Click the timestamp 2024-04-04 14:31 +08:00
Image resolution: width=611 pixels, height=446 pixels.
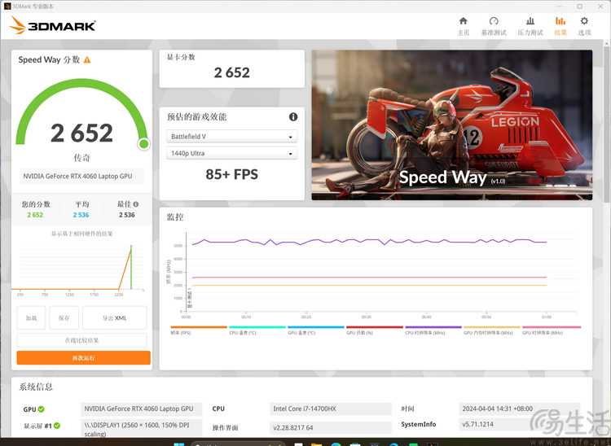click(520, 409)
